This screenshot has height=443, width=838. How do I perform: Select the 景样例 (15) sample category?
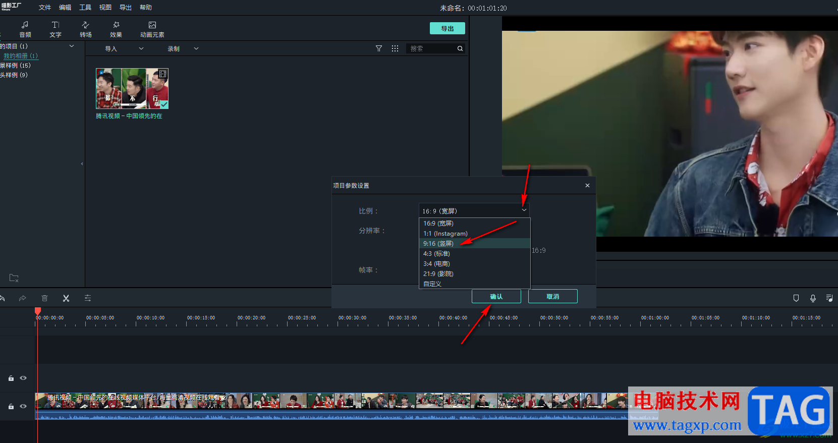(x=16, y=65)
